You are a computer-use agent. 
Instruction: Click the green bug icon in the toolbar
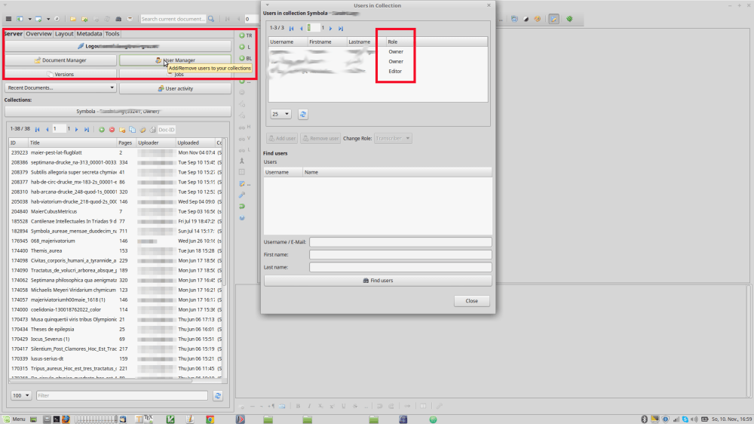569,19
